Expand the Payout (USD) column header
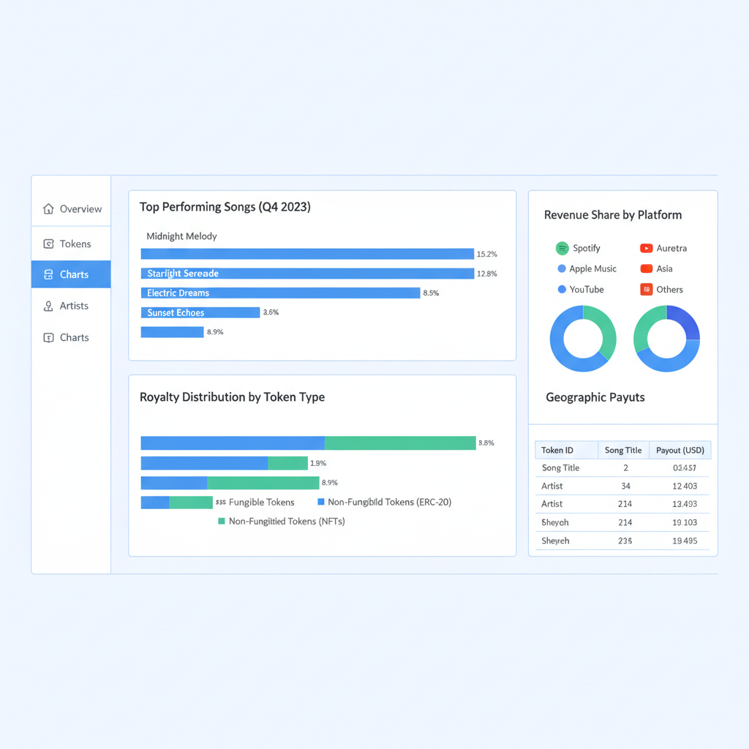 tap(680, 450)
